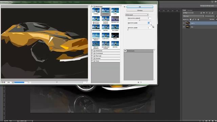Image resolution: width=217 pixels, height=122 pixels.
Task: Click the Количество уровней slider
Action: click(x=139, y=20)
